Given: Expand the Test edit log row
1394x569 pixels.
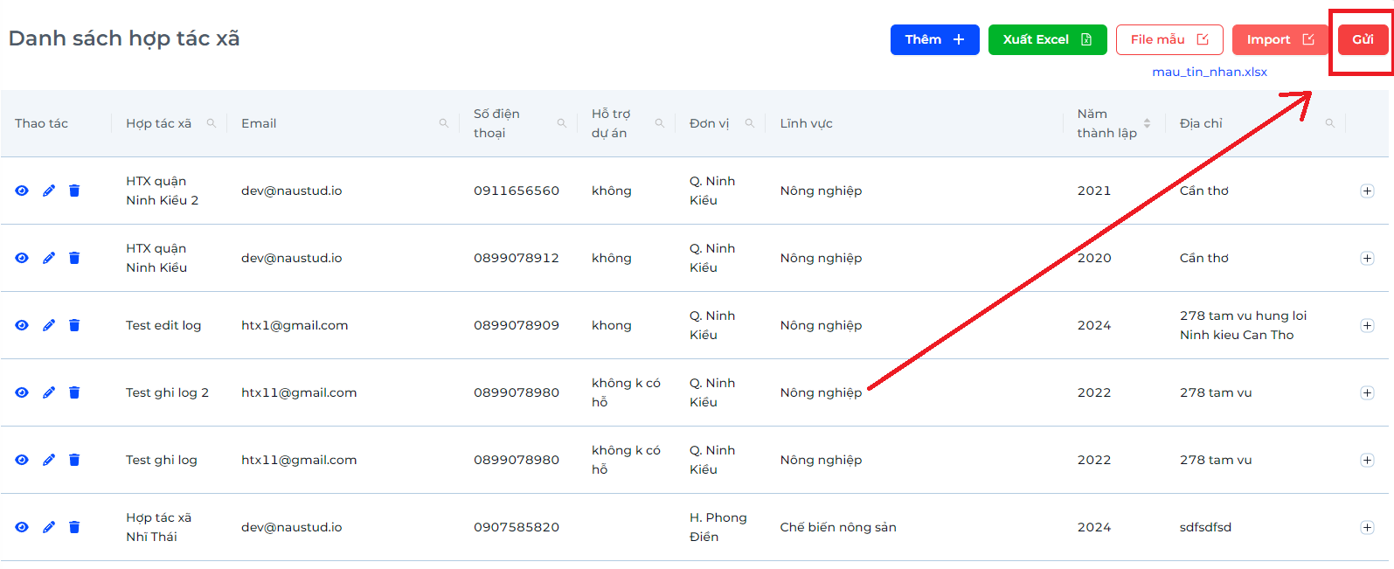Looking at the screenshot, I should [1367, 325].
